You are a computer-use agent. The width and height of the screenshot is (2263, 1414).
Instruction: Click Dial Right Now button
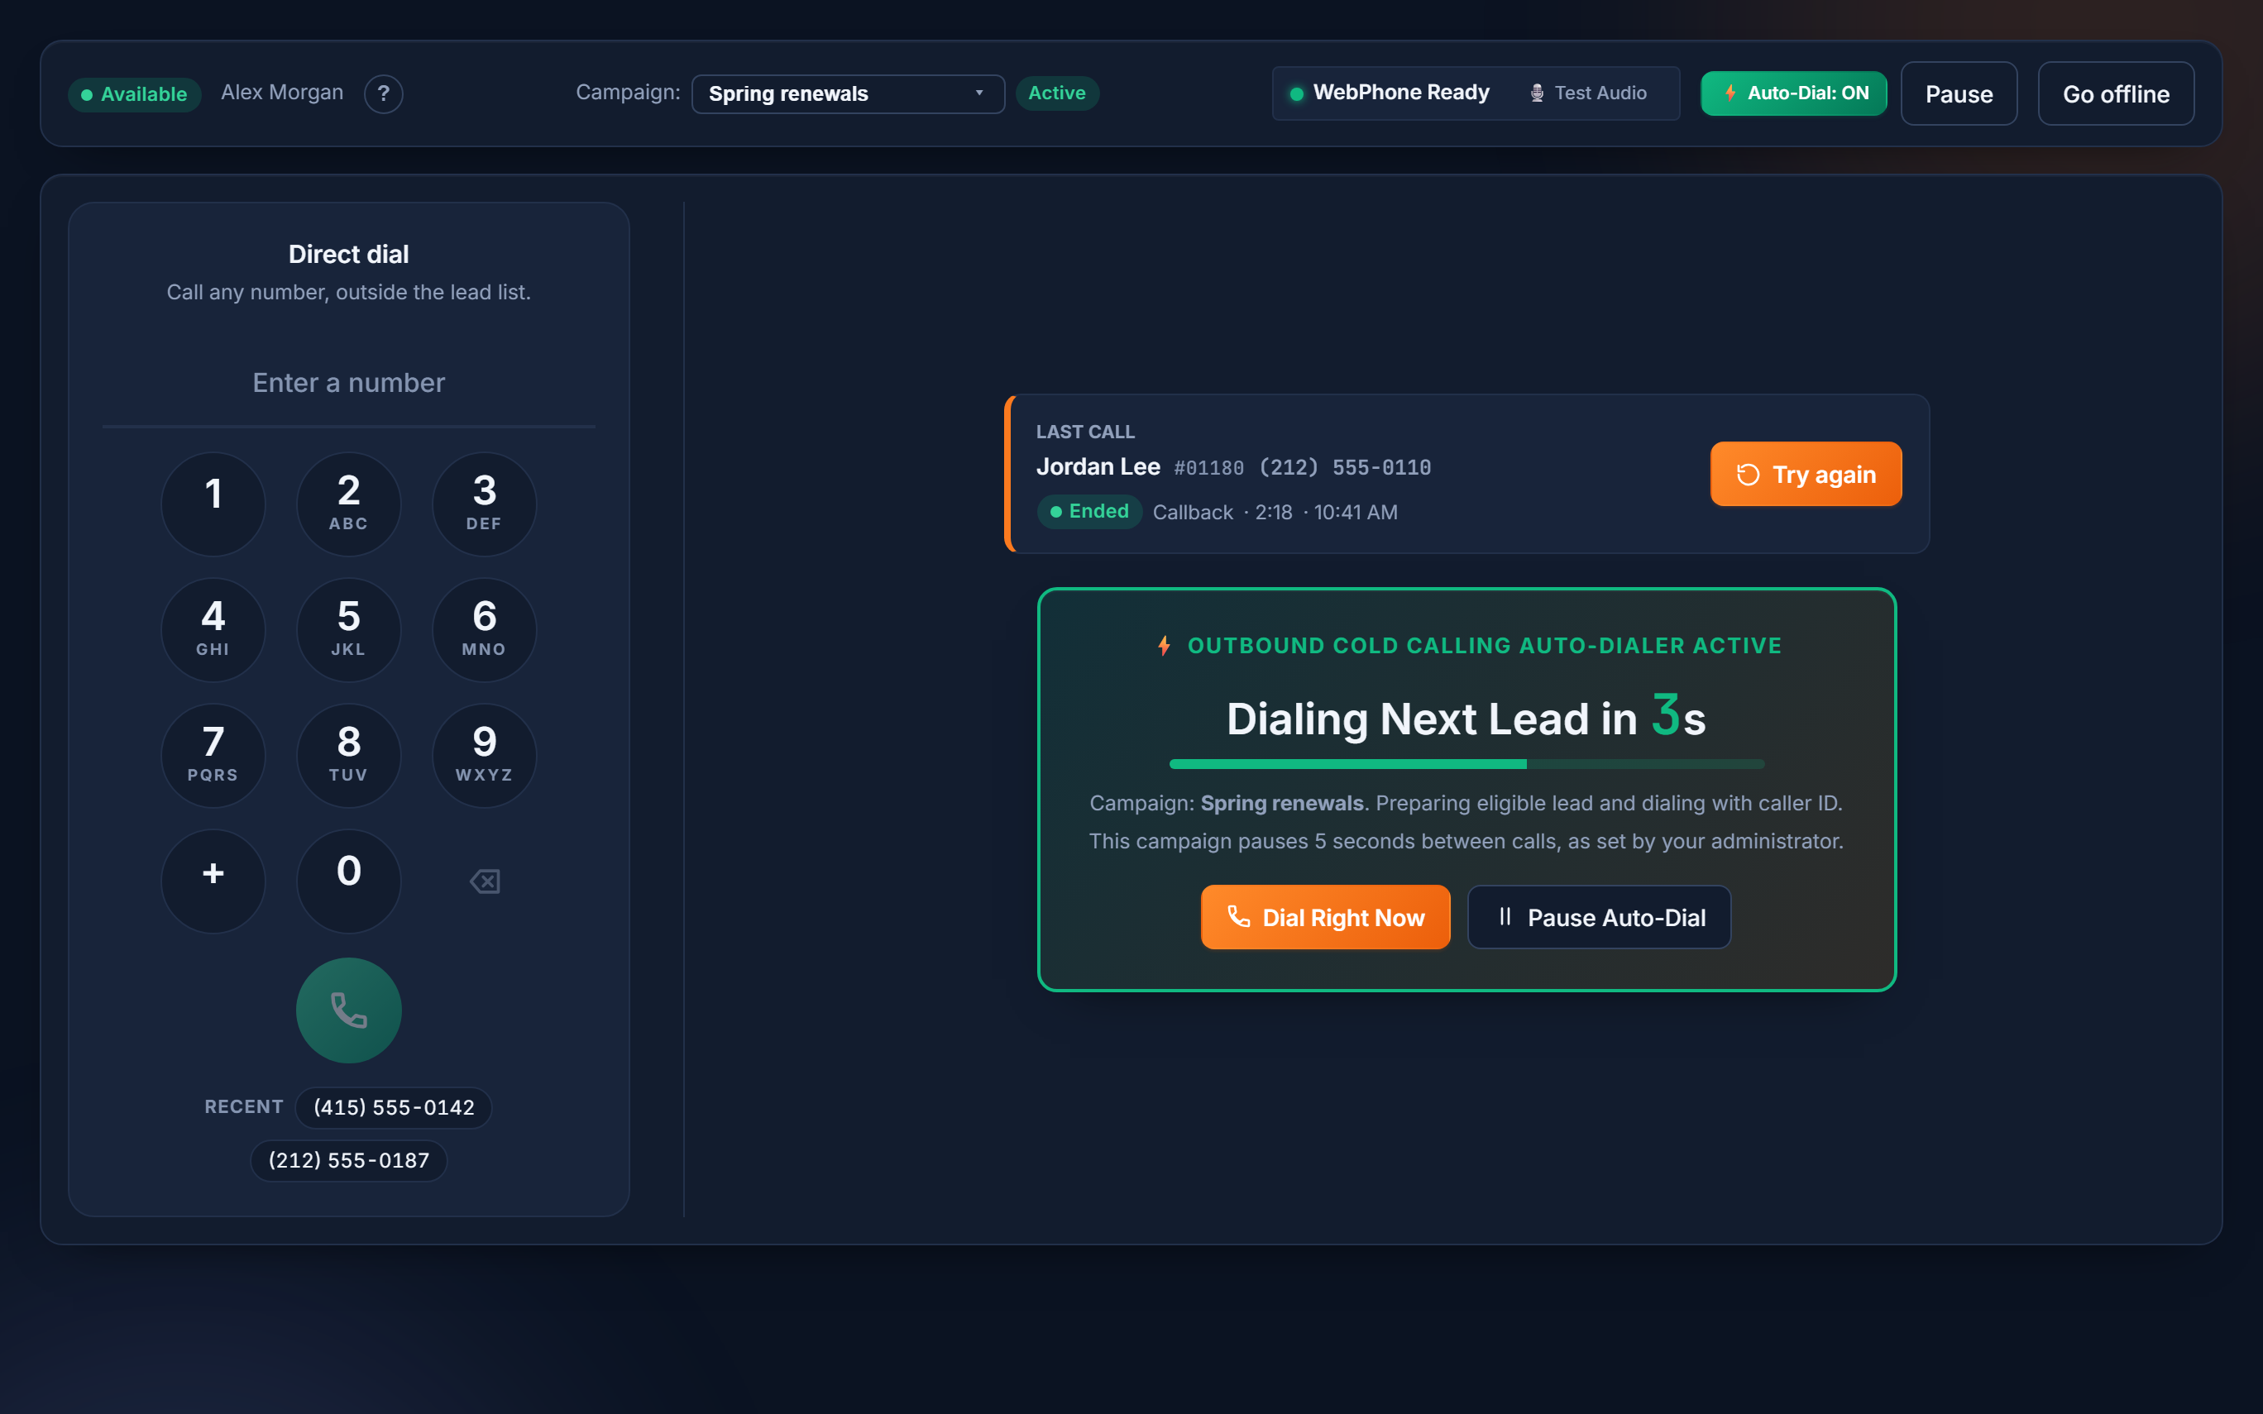point(1325,917)
